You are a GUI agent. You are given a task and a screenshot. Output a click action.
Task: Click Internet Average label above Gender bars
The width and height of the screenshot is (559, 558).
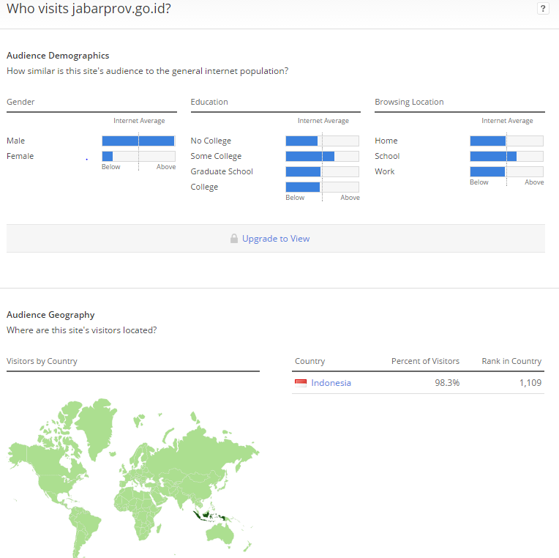pos(139,121)
